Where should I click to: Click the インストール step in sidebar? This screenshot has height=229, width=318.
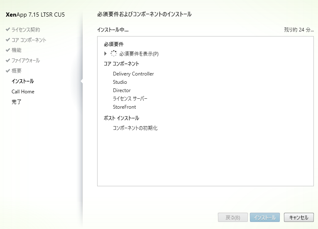(x=23, y=81)
